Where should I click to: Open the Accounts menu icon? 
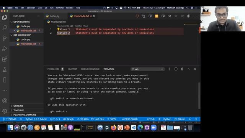point(5,101)
